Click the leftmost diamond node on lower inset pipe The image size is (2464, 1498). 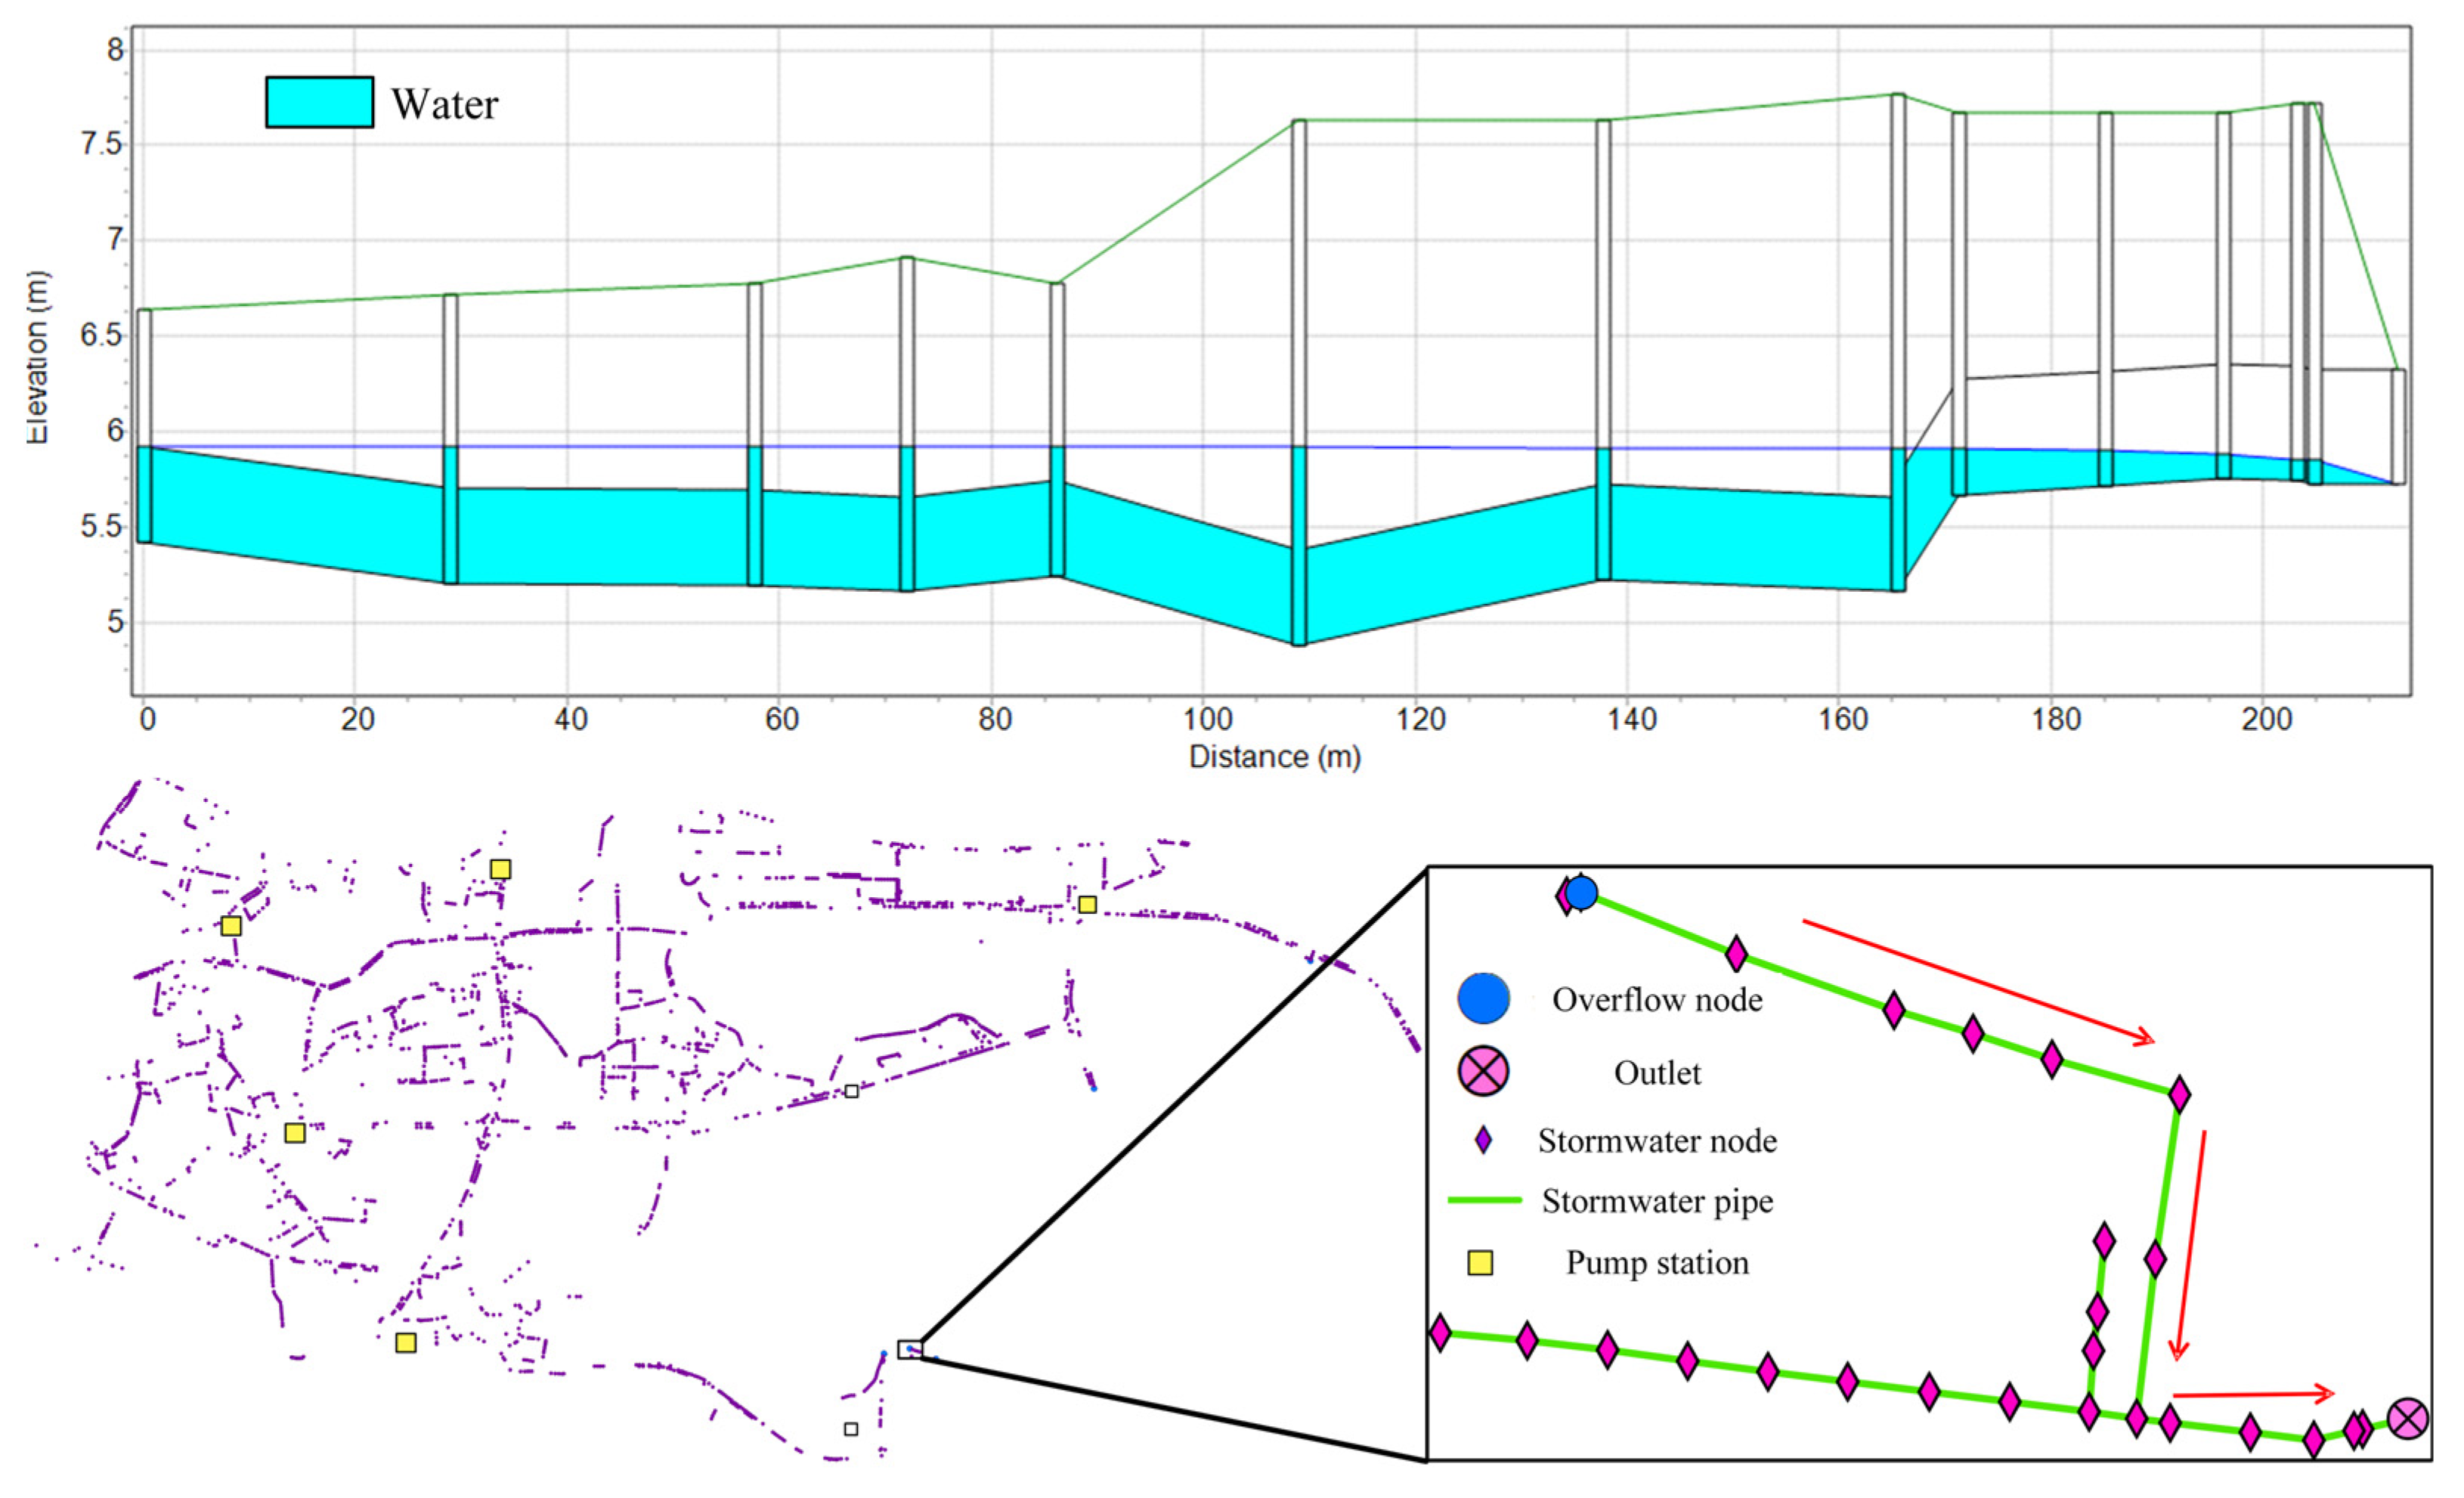pyautogui.click(x=1440, y=1332)
